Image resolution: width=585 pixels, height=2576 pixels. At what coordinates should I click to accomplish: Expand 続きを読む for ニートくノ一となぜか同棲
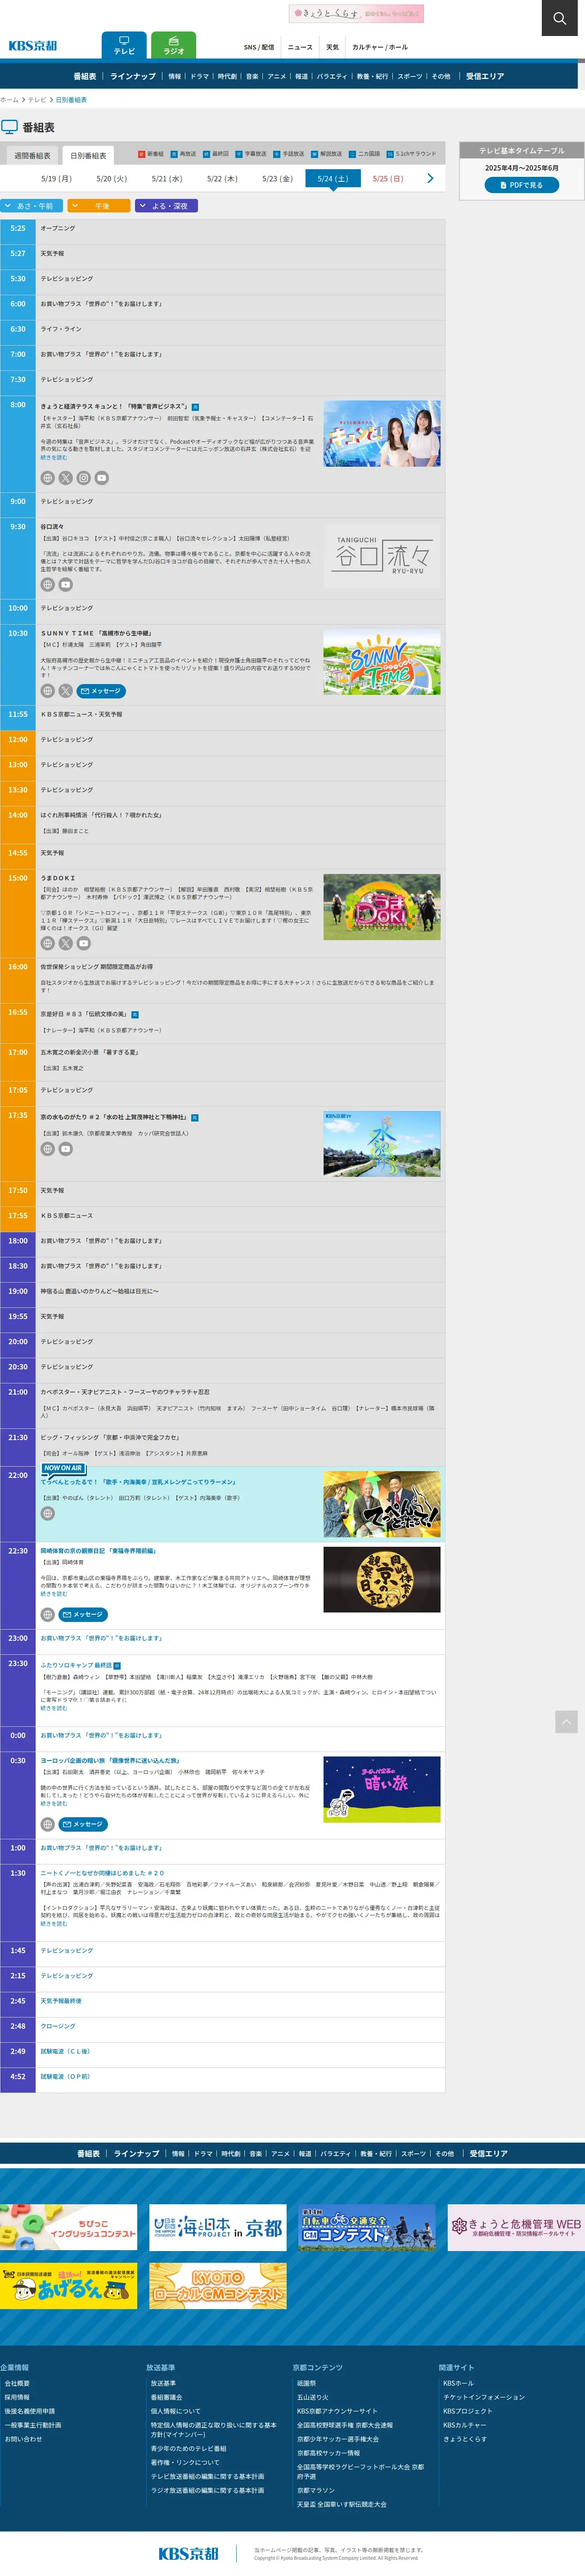(x=54, y=1924)
